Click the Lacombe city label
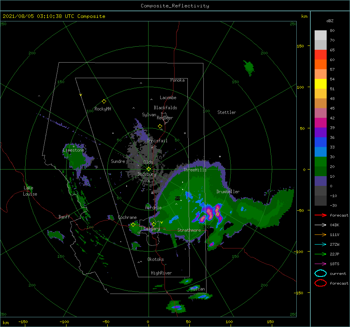This screenshot has height=327, width=350. coord(168,98)
